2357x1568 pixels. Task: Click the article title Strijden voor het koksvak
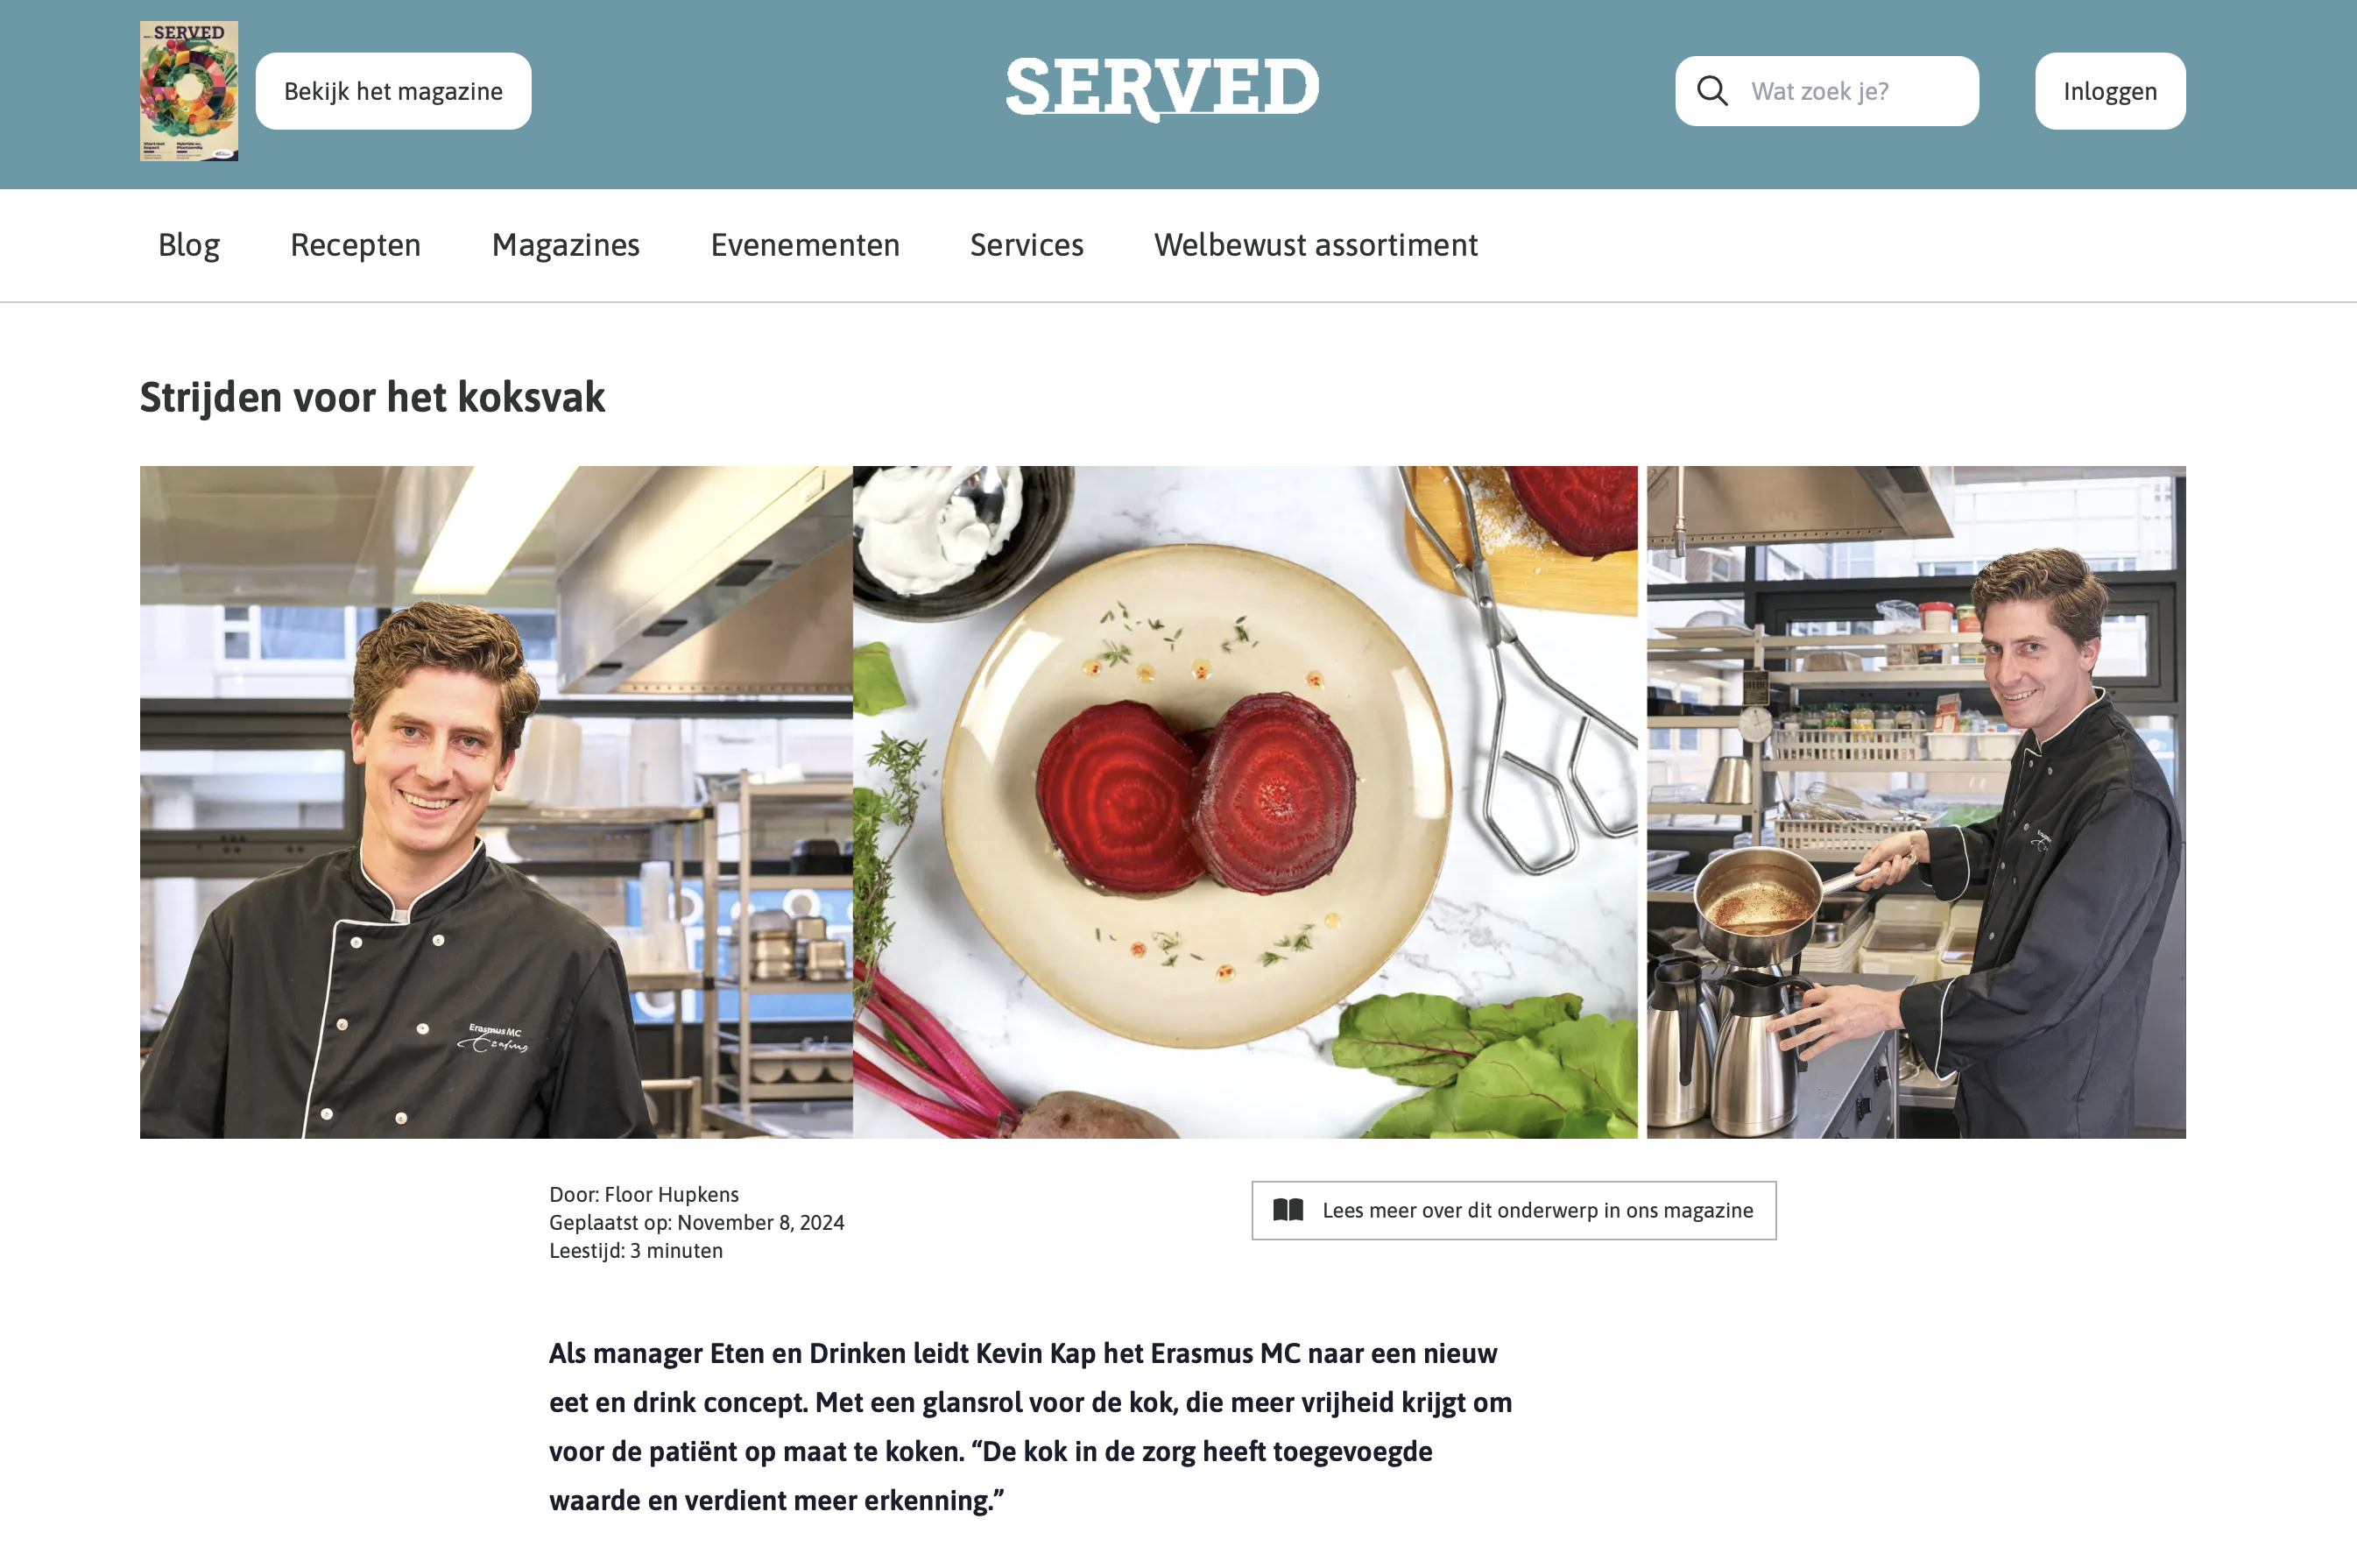(372, 397)
